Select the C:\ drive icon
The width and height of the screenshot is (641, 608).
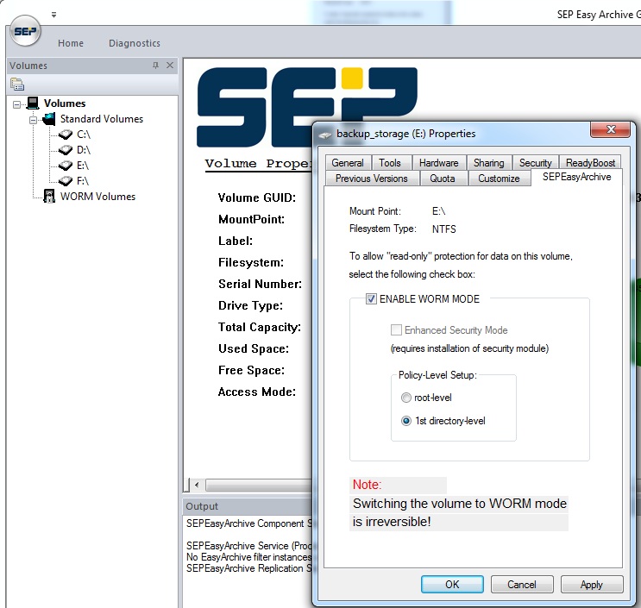[x=66, y=135]
